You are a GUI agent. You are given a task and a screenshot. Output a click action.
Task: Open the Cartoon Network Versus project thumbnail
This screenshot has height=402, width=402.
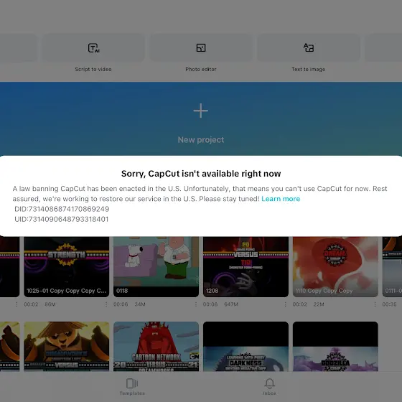(156, 346)
